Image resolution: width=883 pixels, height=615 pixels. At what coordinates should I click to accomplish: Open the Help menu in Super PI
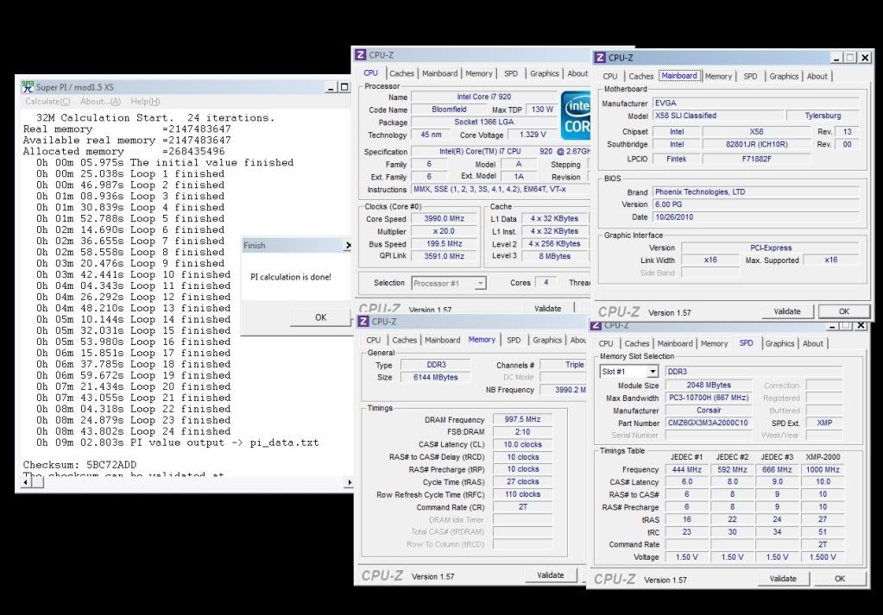click(x=145, y=101)
